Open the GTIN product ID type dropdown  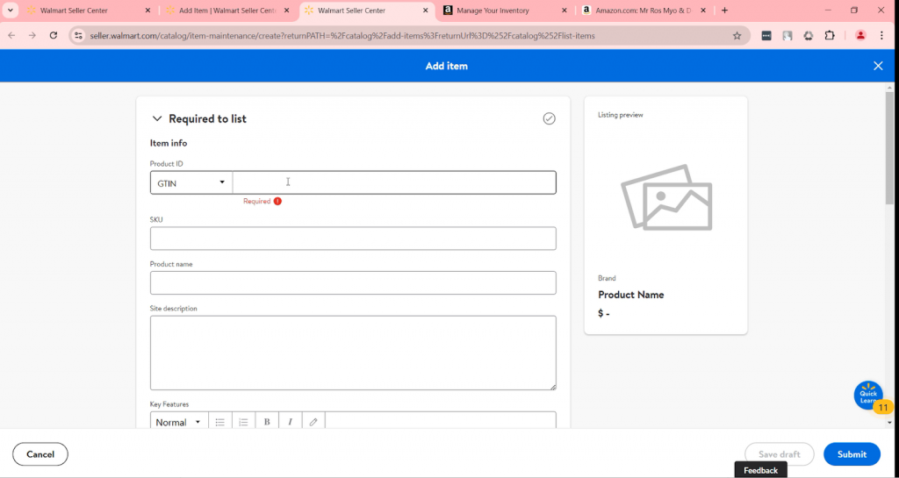191,182
